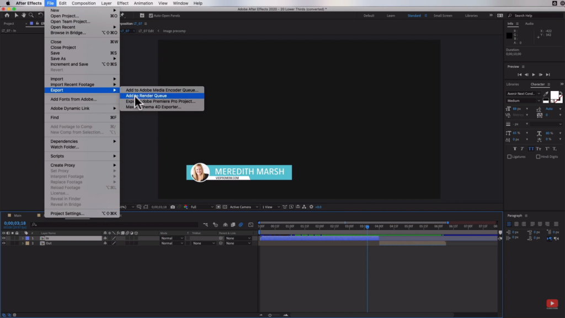Screen dimensions: 565x318
Task: Switch to the Audio panel tab
Action: (529, 24)
